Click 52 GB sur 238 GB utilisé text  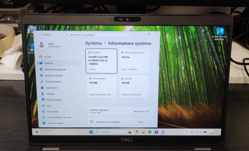(131, 95)
